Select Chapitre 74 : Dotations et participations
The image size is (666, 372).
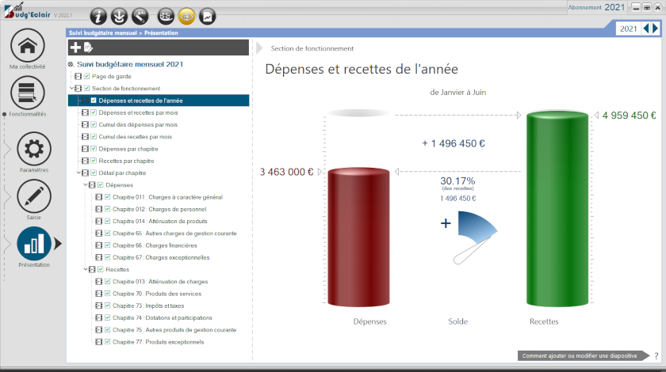click(x=163, y=317)
